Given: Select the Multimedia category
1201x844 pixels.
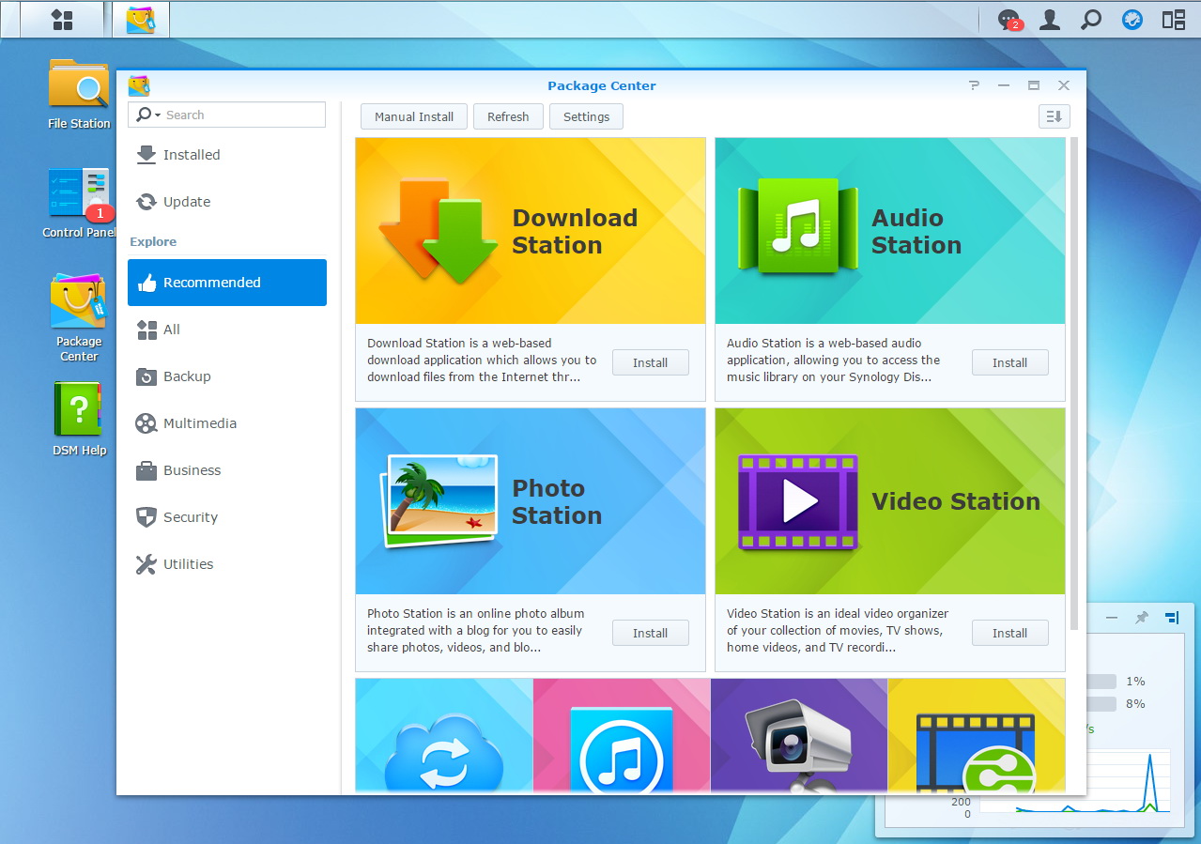Looking at the screenshot, I should pos(227,423).
